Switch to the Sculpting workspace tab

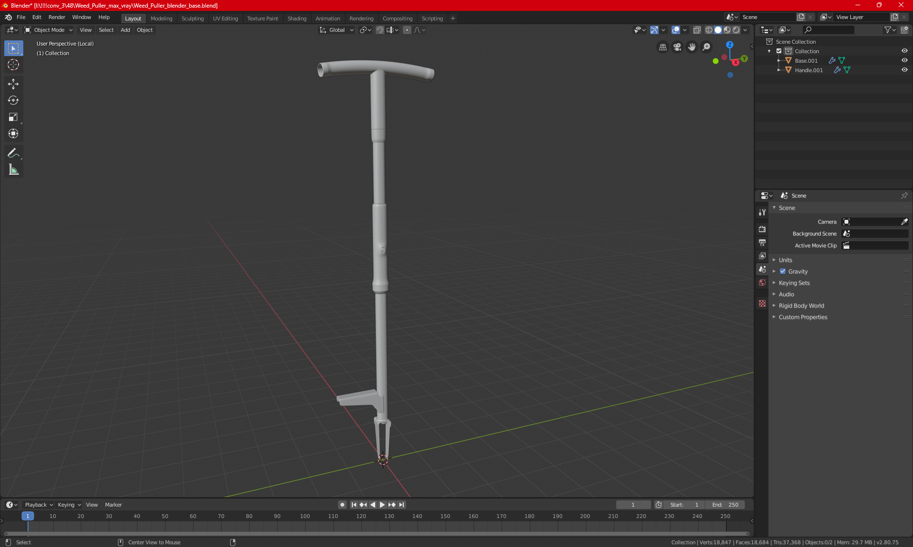(x=192, y=19)
